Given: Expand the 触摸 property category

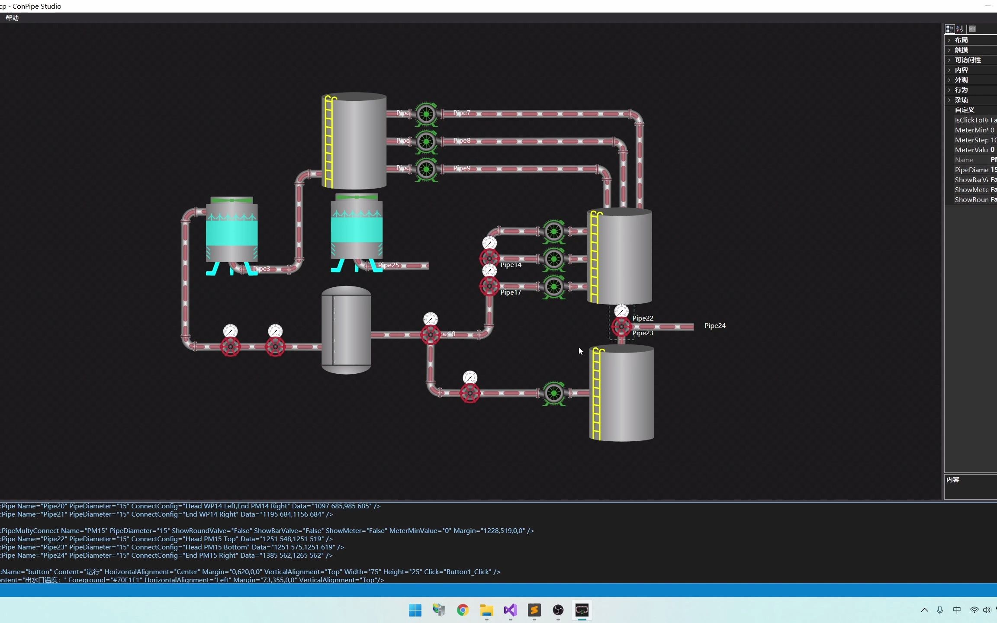Looking at the screenshot, I should coord(949,50).
